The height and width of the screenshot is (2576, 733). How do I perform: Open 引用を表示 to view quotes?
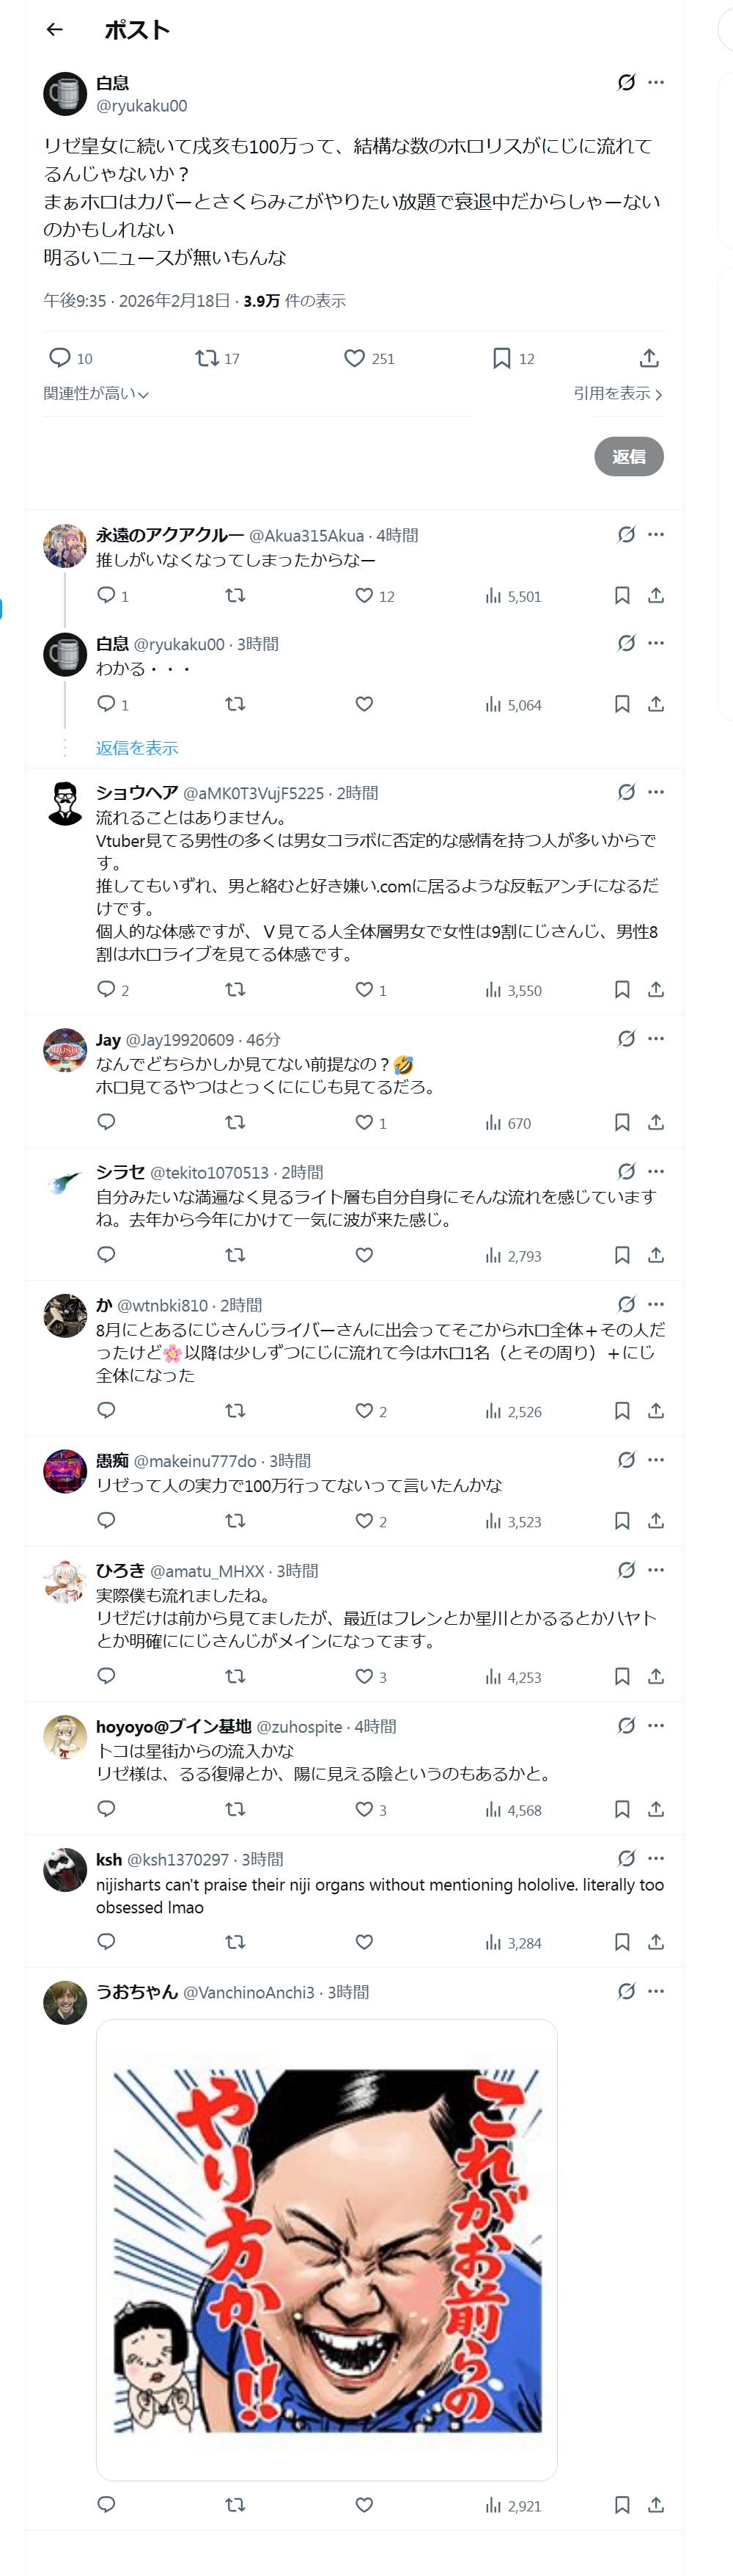617,393
